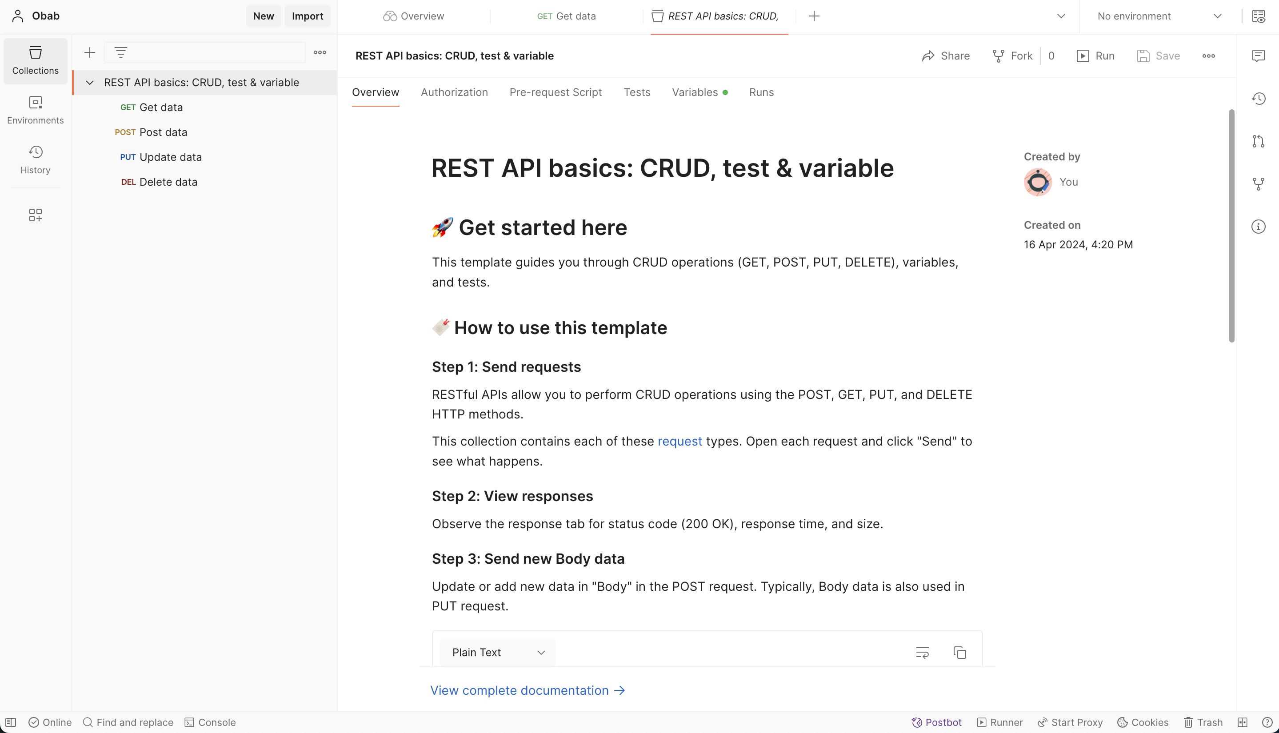The width and height of the screenshot is (1279, 733).
Task: Open Cookies manager
Action: (1142, 722)
